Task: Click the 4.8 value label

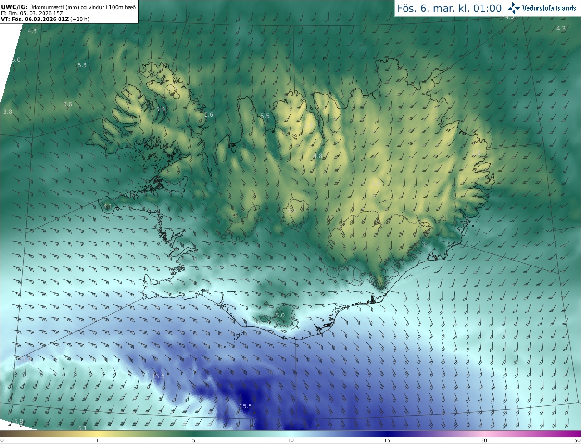Action: point(318,156)
